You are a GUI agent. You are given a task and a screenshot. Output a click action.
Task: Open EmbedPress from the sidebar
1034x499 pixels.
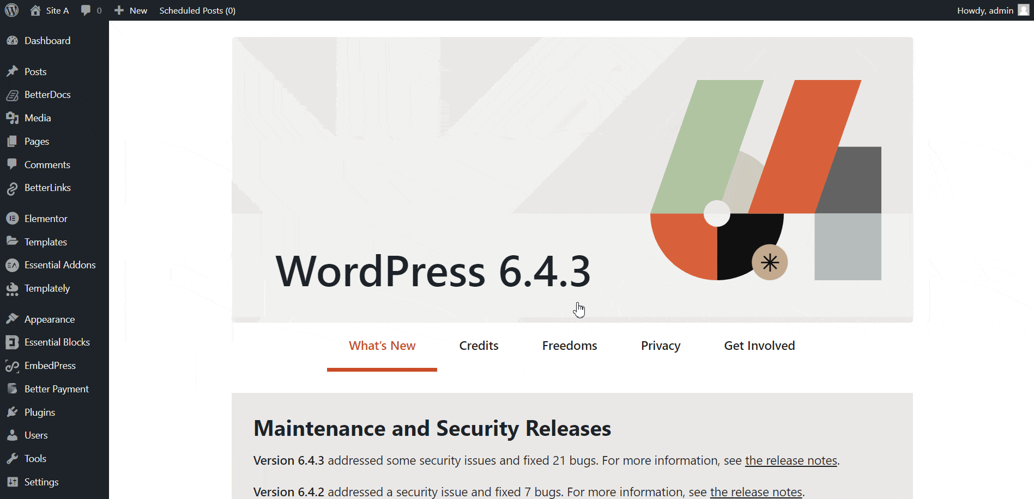[x=13, y=366]
